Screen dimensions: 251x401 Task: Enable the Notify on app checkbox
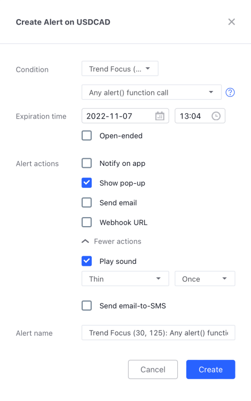point(87,163)
